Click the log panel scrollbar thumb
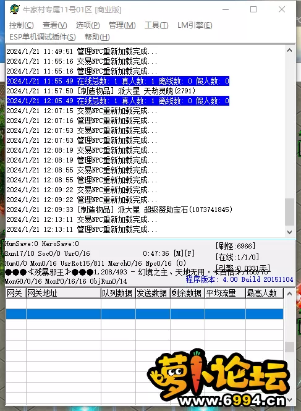The image size is (301, 411). 289,212
